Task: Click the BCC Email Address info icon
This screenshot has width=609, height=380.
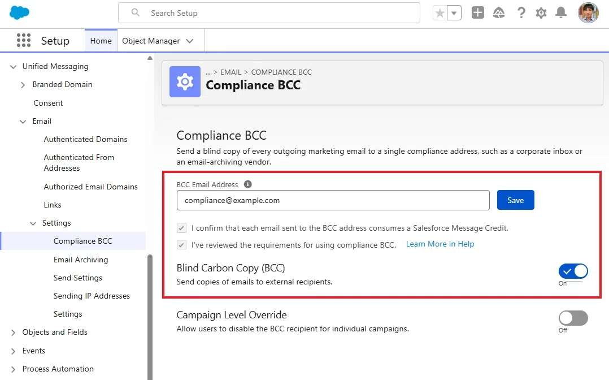Action: tap(248, 184)
